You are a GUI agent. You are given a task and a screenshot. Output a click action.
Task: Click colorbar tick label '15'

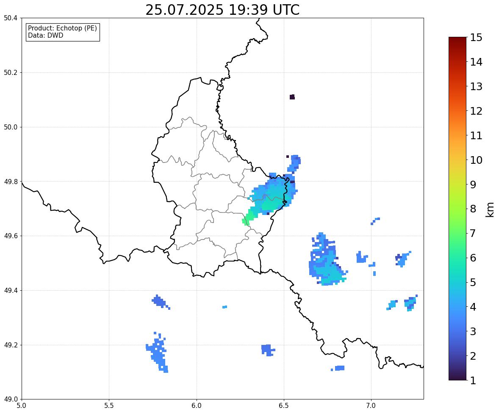tap(476, 38)
